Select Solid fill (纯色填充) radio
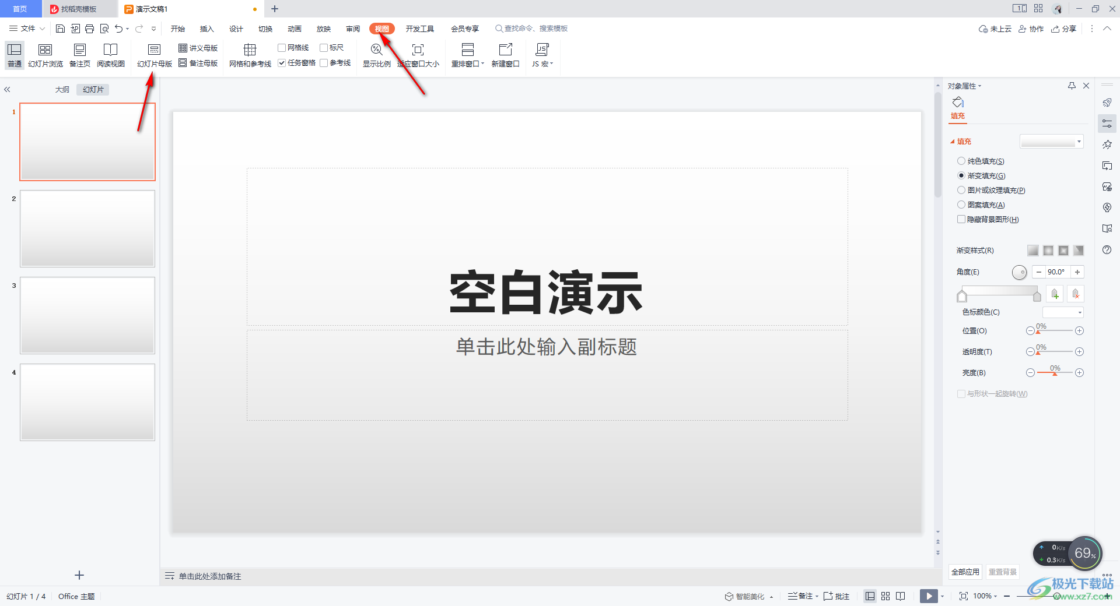The height and width of the screenshot is (606, 1120). 961,161
